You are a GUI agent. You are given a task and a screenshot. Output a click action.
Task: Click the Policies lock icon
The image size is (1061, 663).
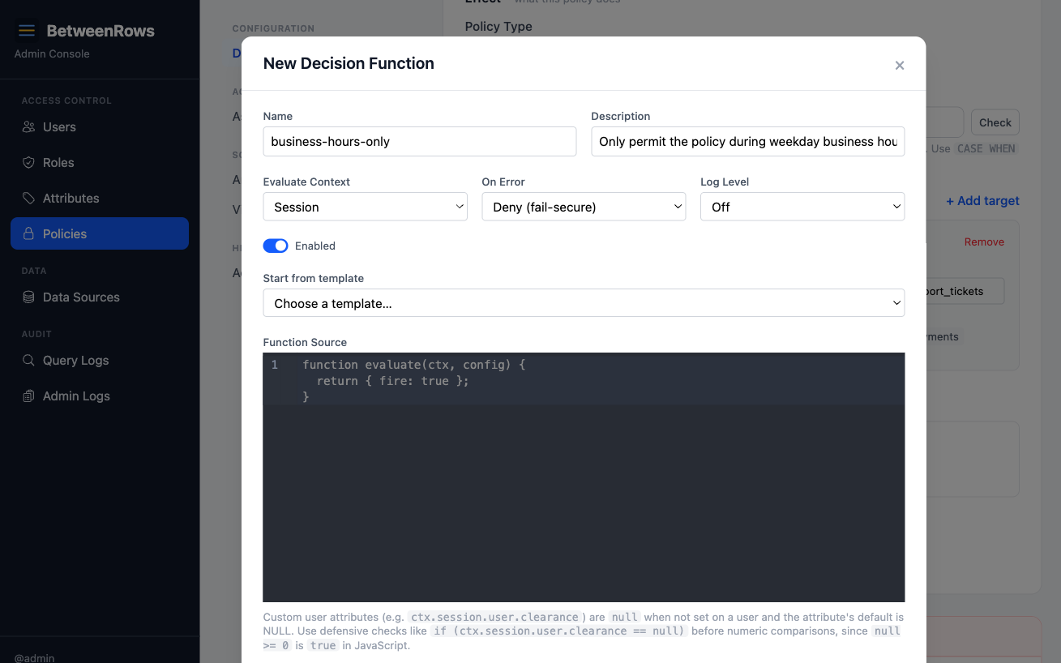coord(28,234)
